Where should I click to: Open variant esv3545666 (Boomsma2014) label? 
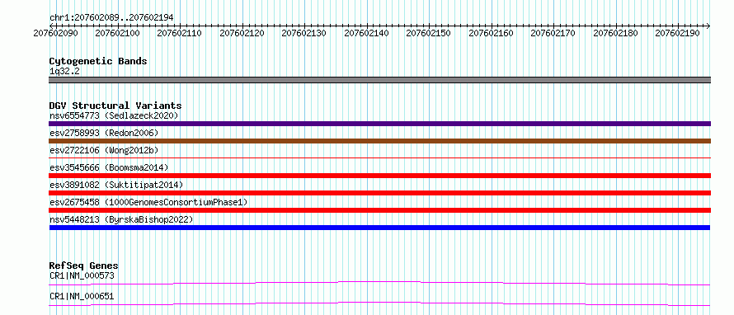coord(109,167)
